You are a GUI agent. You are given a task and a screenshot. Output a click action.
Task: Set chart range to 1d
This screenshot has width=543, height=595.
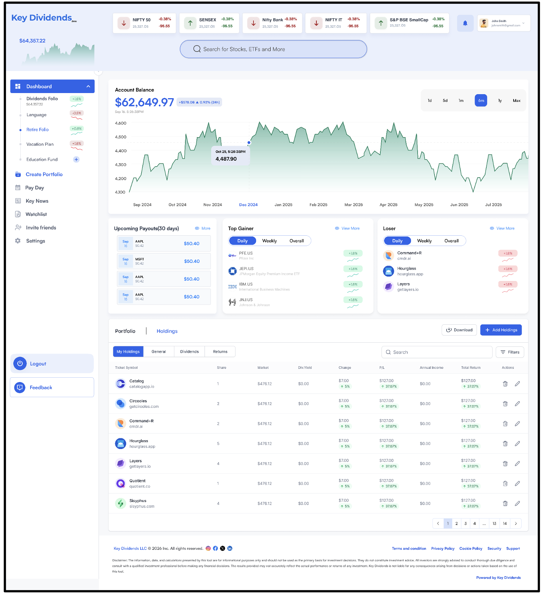click(430, 100)
